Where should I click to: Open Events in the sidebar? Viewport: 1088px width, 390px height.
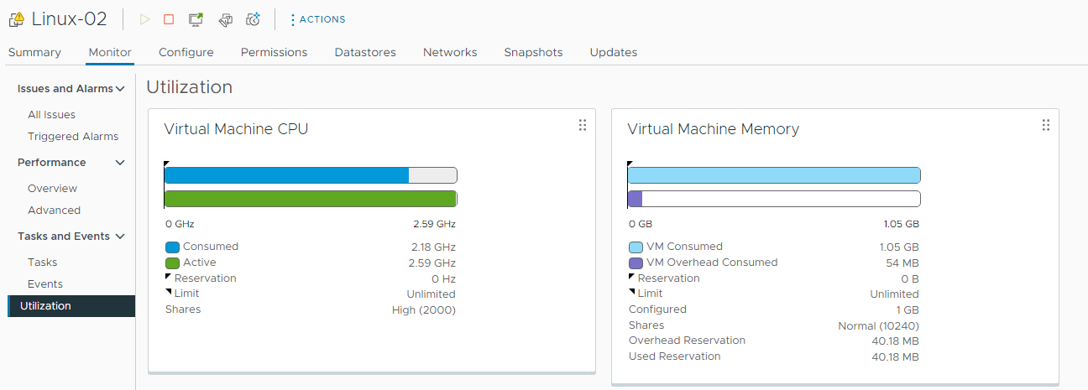coord(45,284)
